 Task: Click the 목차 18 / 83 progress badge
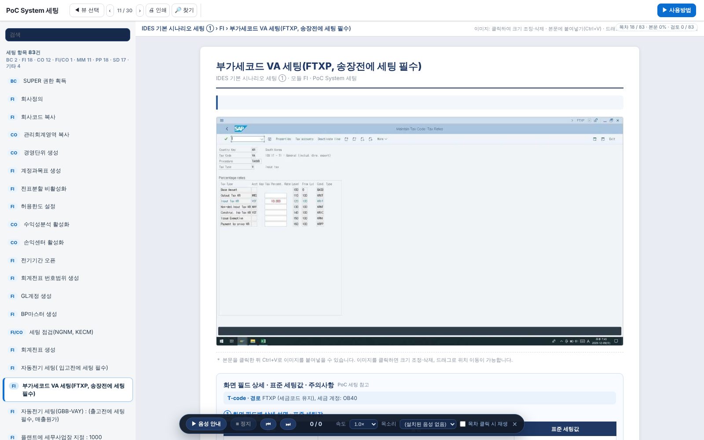656,27
